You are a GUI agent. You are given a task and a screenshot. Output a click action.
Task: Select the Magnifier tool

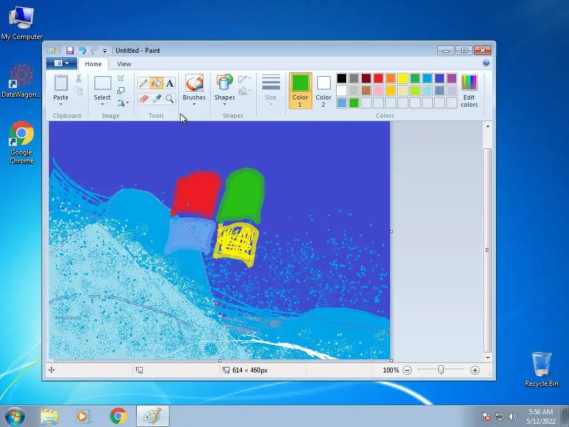pyautogui.click(x=169, y=99)
